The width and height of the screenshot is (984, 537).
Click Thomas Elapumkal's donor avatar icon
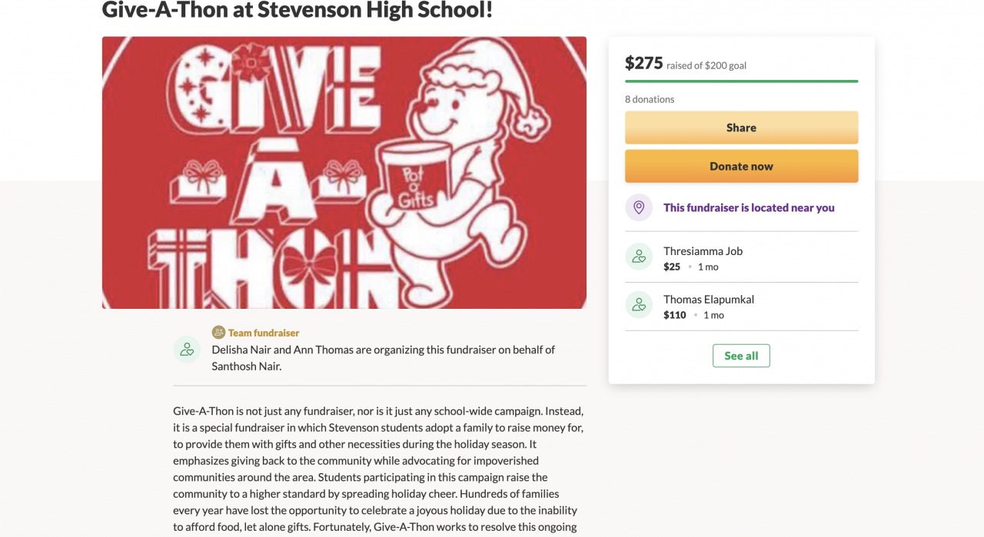pos(638,306)
